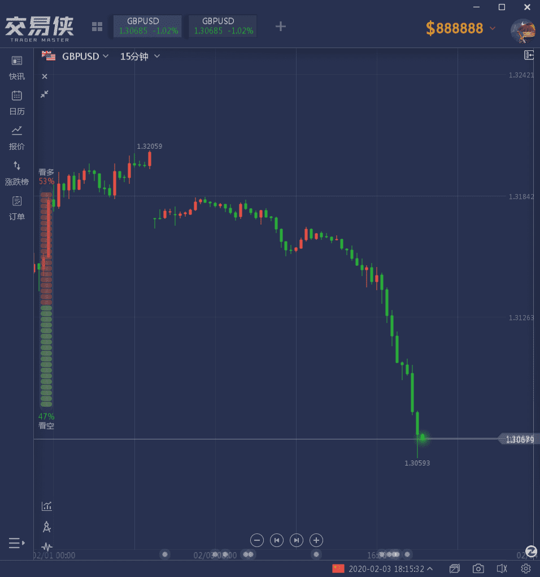Image resolution: width=540 pixels, height=577 pixels.
Task: Toggle the sound mute speaker icon
Action: coord(502,569)
